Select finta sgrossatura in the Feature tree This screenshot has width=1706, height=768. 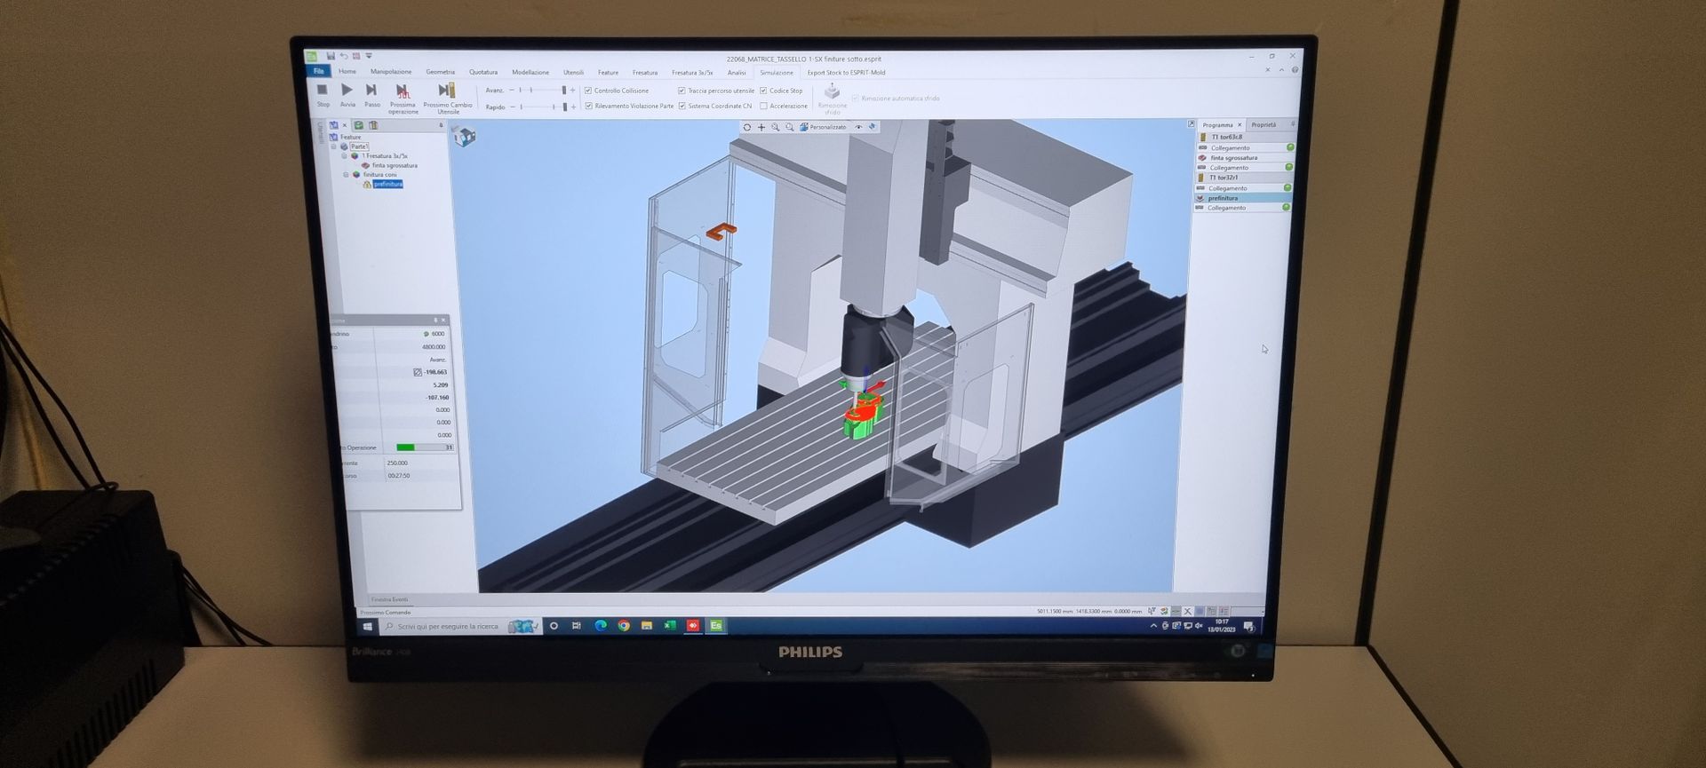click(395, 166)
